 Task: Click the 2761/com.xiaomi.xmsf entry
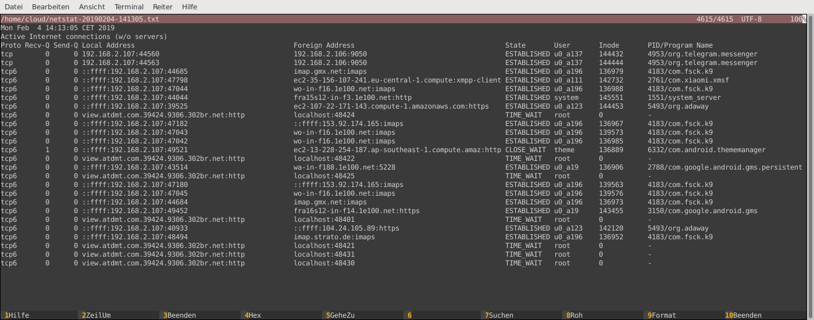point(688,80)
